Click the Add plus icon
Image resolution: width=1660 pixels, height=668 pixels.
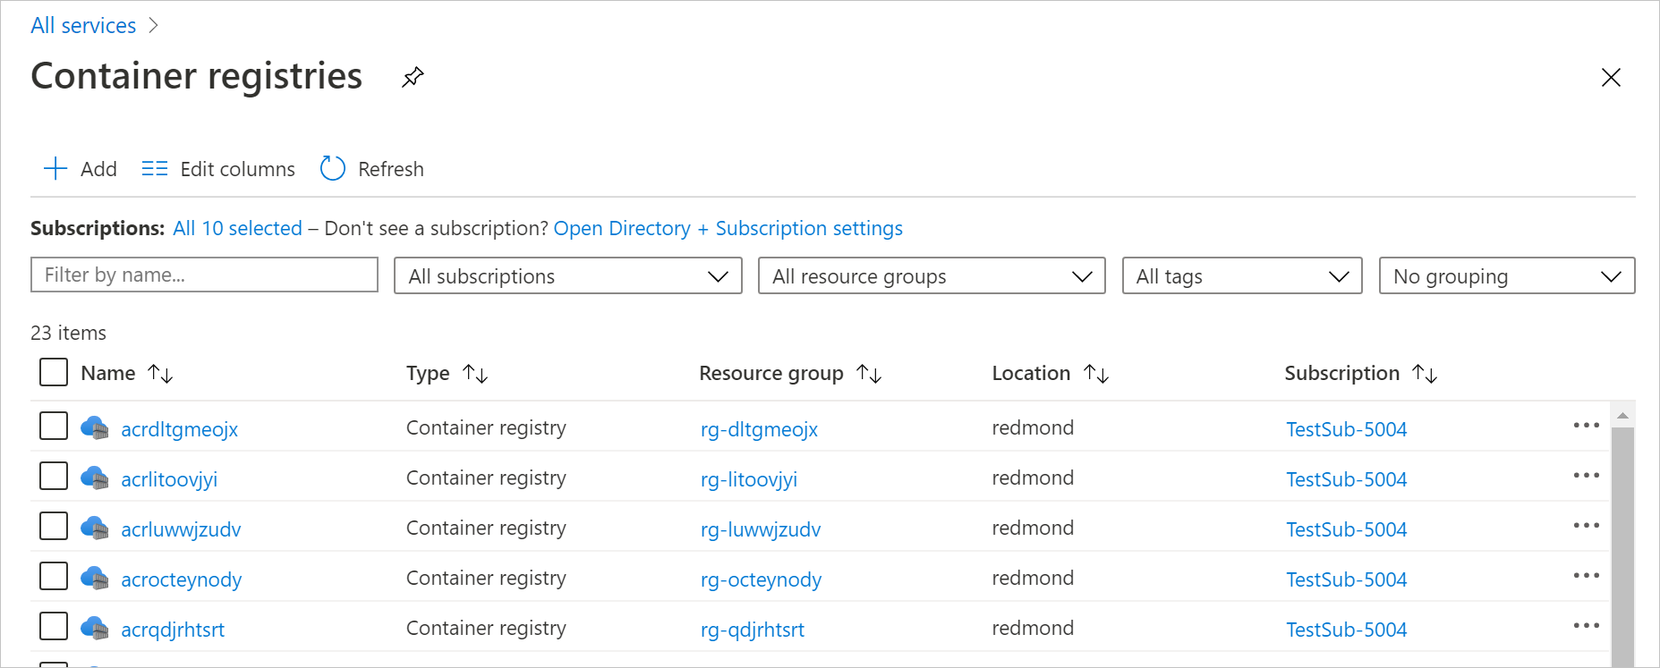tap(55, 169)
